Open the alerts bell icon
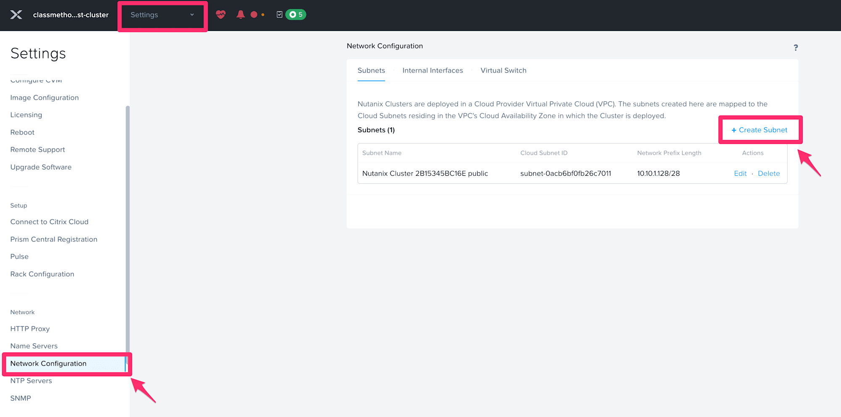The width and height of the screenshot is (841, 417). pyautogui.click(x=241, y=15)
